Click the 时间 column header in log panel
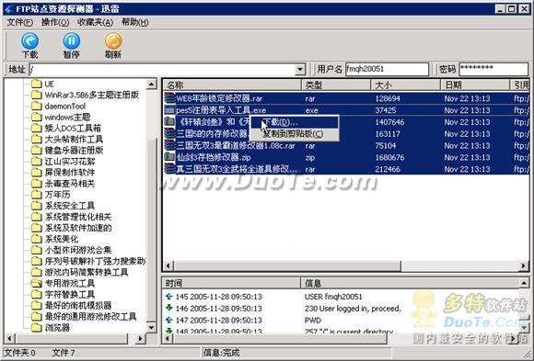 point(231,283)
